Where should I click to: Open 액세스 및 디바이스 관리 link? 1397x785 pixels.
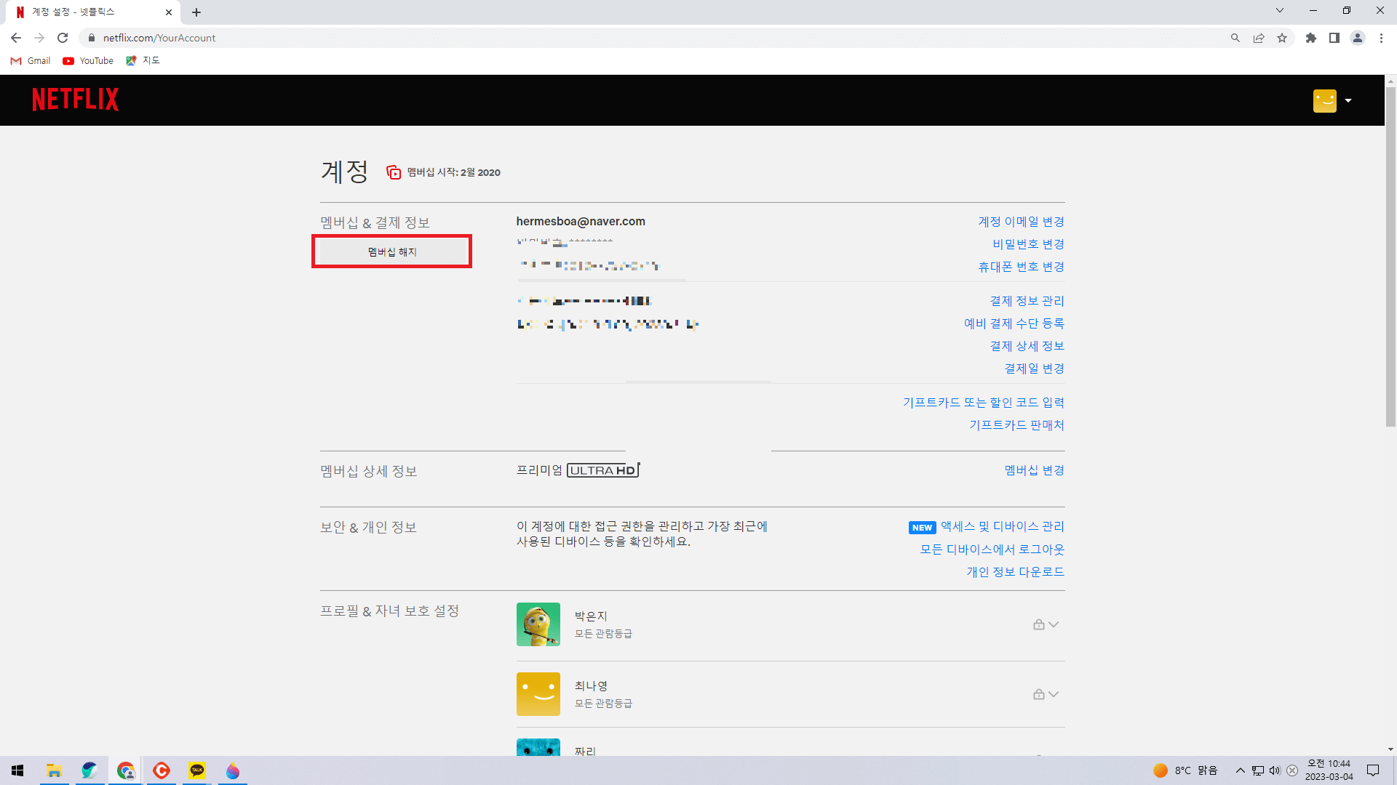(x=1002, y=526)
